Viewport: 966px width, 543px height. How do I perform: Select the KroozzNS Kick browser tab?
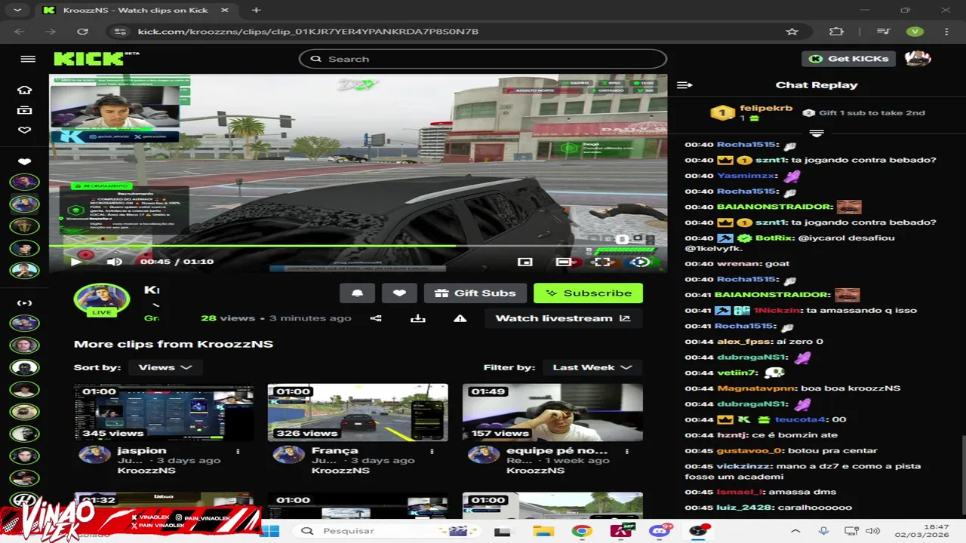click(x=137, y=10)
